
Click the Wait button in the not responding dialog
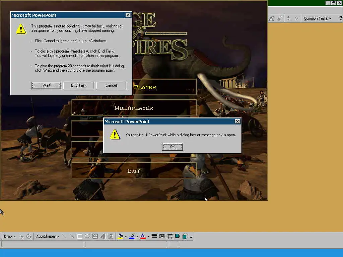[46, 85]
